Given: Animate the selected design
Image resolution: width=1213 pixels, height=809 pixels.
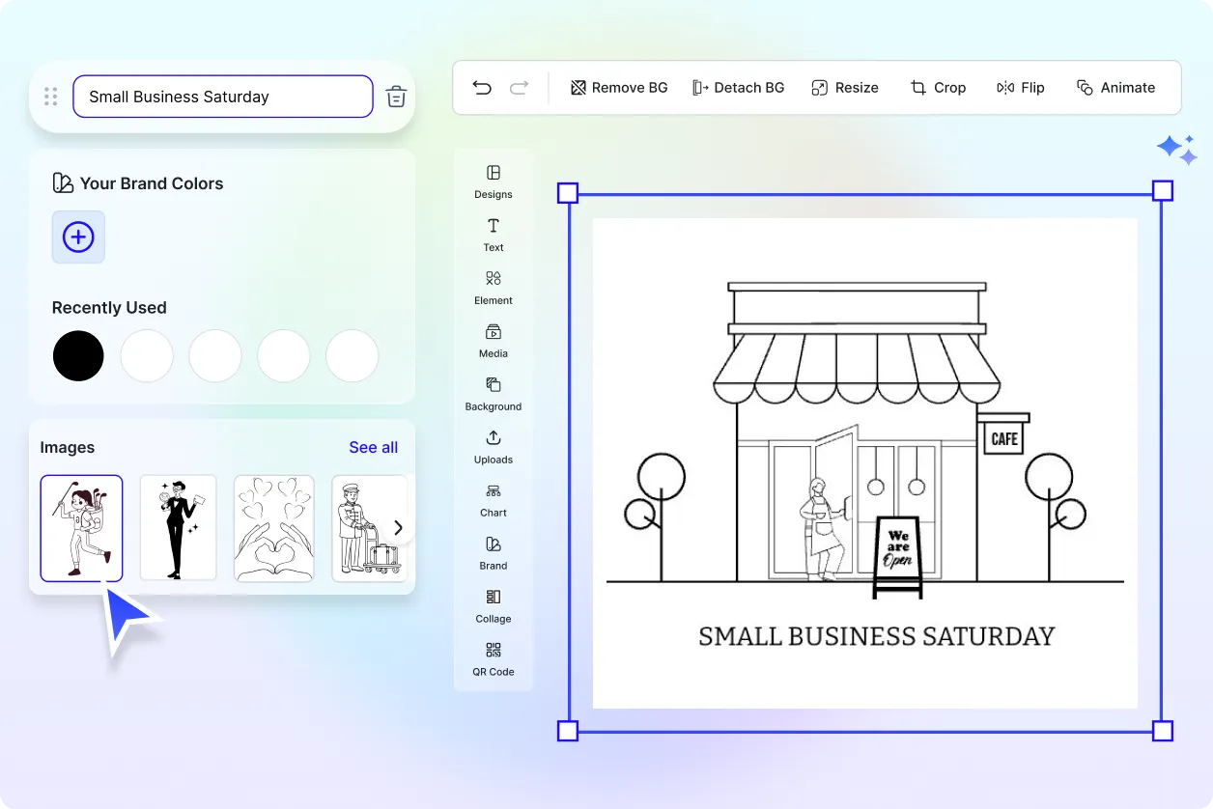Looking at the screenshot, I should tap(1115, 87).
